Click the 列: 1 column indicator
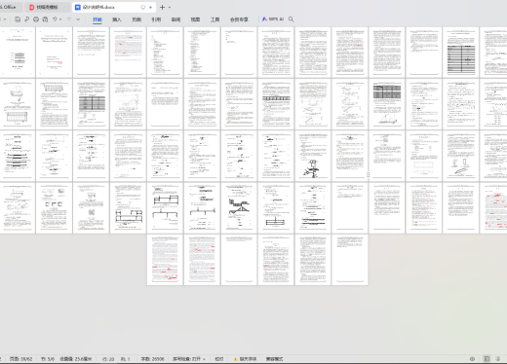The image size is (507, 364). point(126,359)
